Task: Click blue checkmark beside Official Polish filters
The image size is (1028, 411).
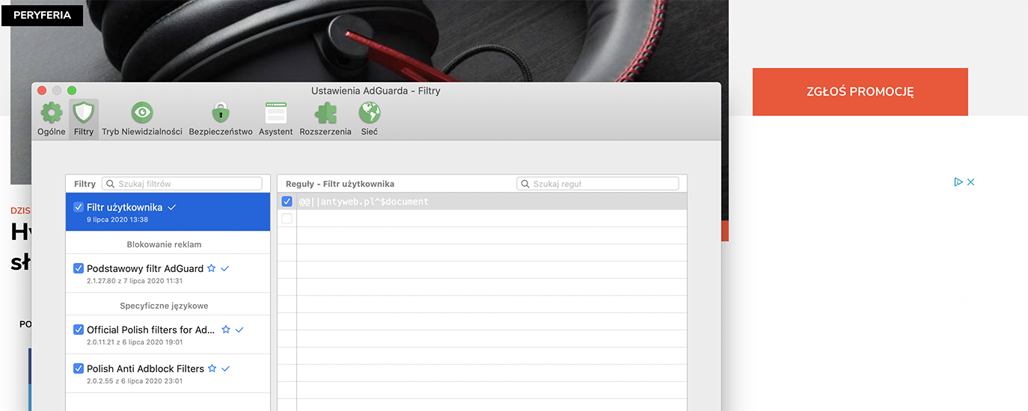Action: [x=240, y=330]
